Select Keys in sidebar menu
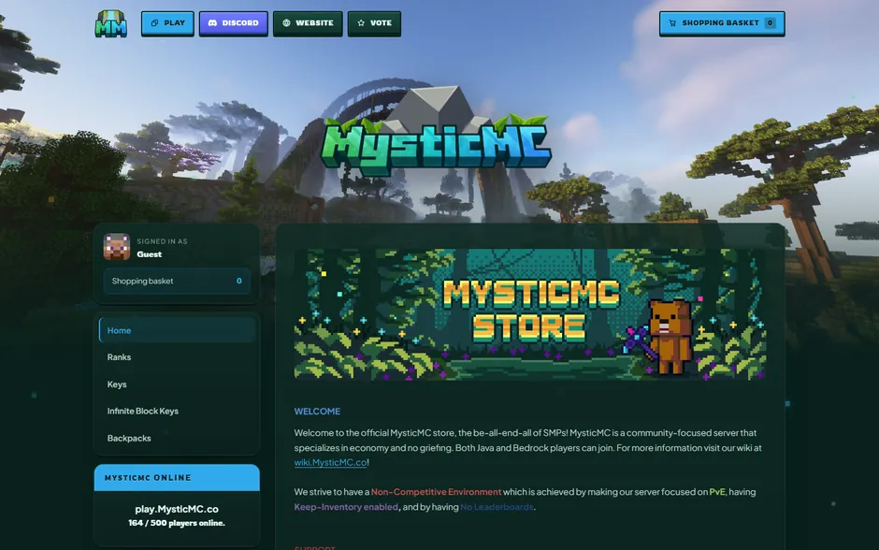Viewport: 879px width, 550px height. [177, 384]
